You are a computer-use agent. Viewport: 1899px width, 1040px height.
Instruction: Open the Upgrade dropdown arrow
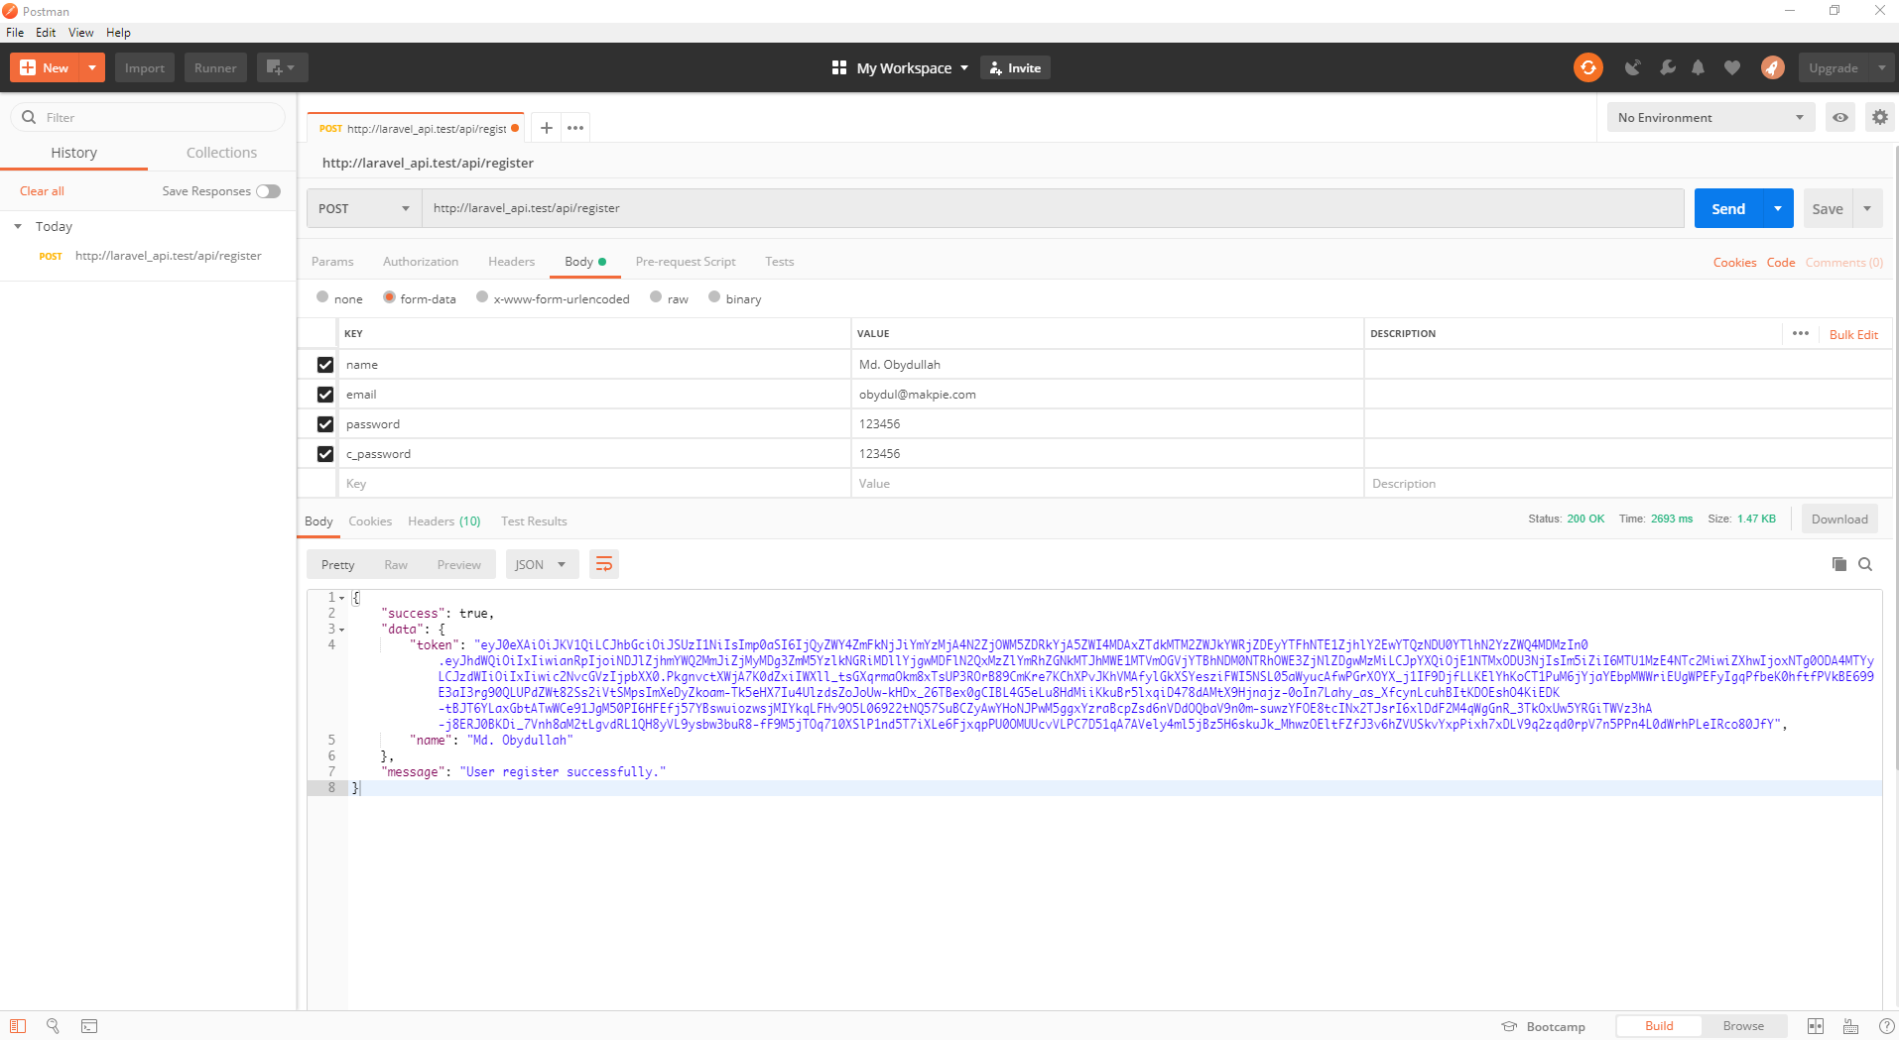(1881, 67)
